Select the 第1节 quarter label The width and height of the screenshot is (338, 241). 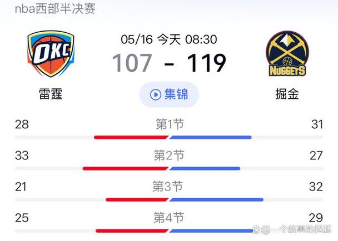[170, 124]
